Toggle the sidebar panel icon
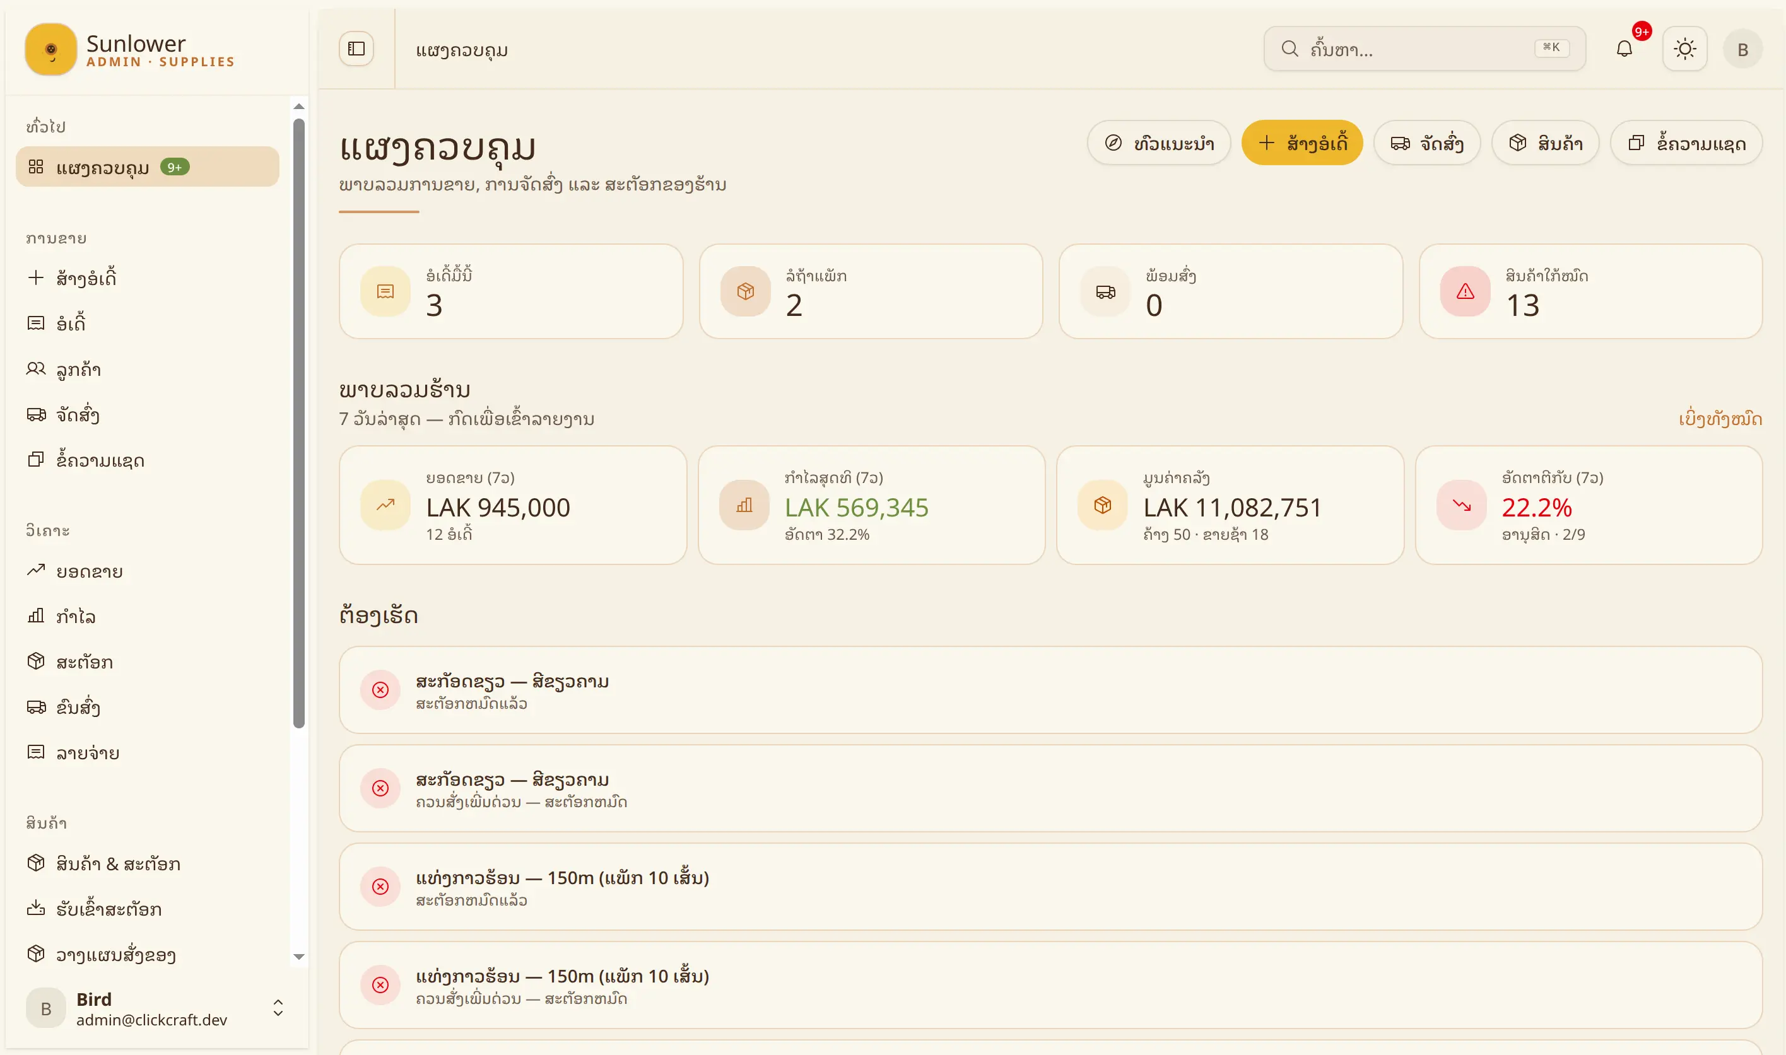Viewport: 1786px width, 1055px height. (356, 49)
